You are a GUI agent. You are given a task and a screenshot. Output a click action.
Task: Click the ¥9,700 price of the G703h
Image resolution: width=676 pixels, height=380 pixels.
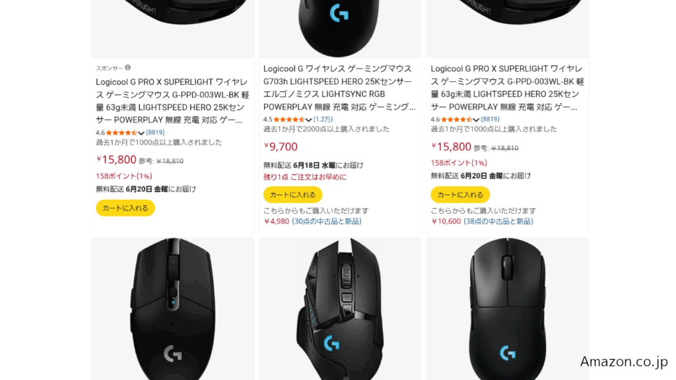(x=281, y=146)
